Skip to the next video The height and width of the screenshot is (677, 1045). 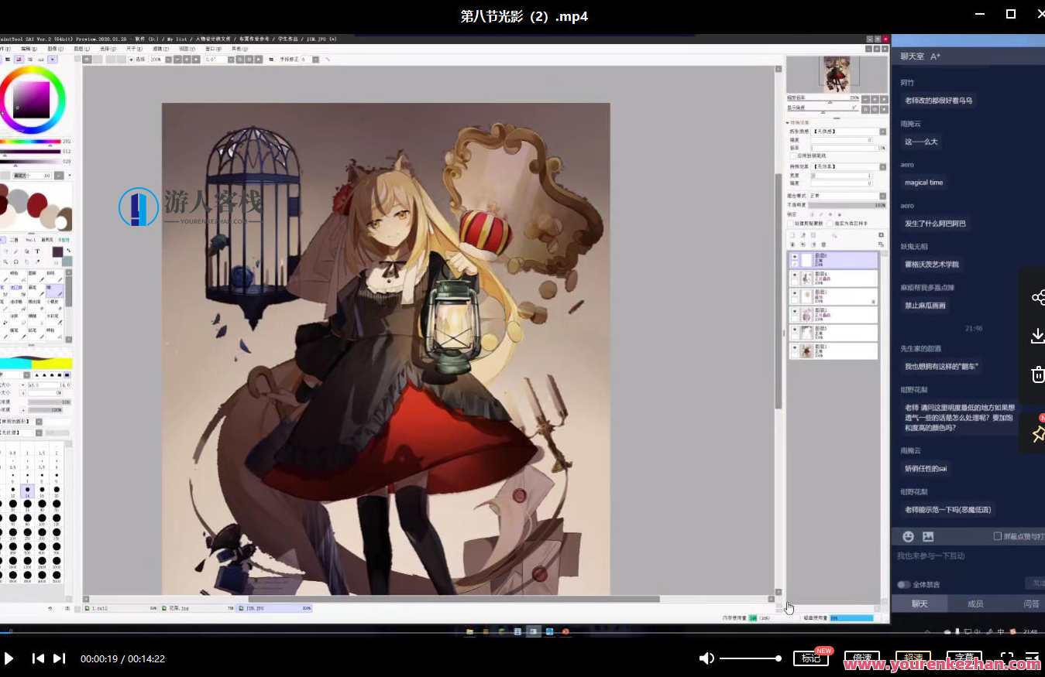[x=59, y=658]
